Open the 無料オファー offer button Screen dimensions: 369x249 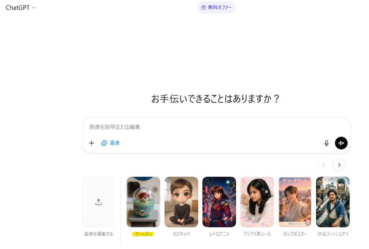[216, 8]
